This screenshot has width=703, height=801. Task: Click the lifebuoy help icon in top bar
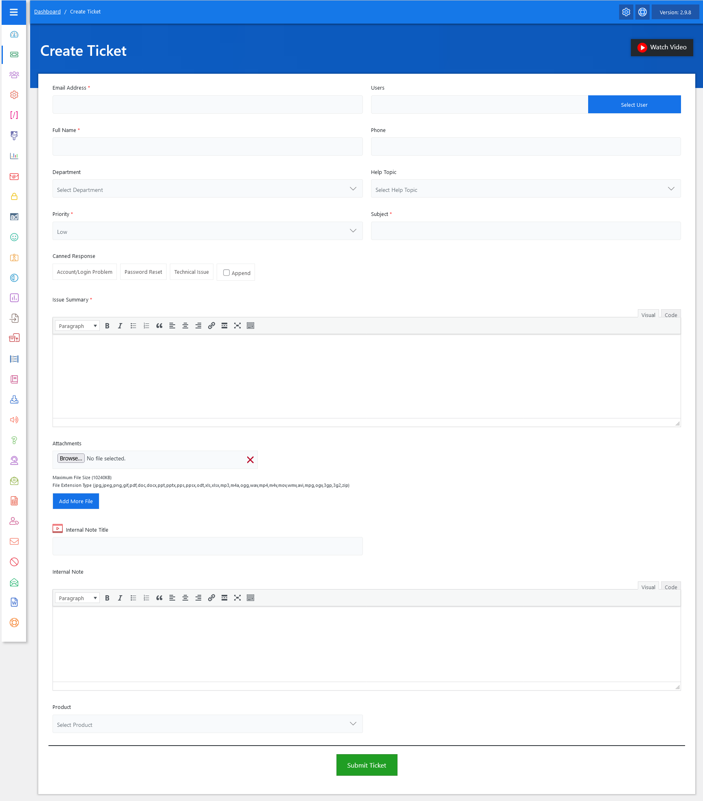642,12
